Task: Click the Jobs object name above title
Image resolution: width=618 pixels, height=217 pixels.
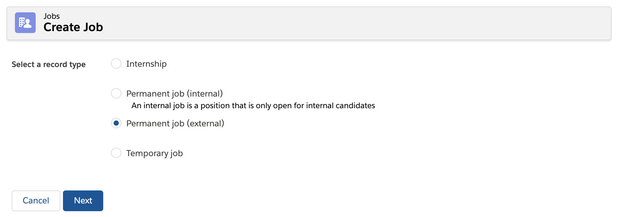Action: (52, 16)
